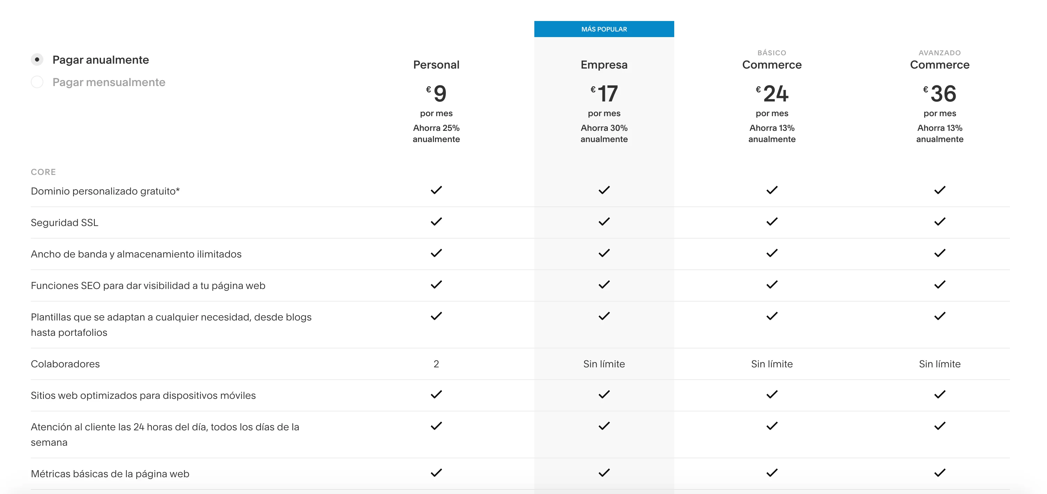Click Empresa 'Sin límite' value for Colaboradores
The image size is (1047, 494).
pyautogui.click(x=604, y=364)
